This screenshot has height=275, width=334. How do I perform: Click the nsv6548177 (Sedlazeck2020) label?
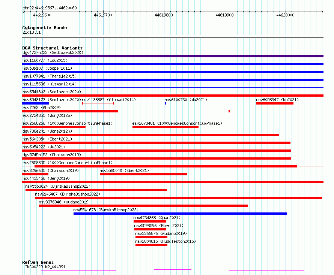point(52,100)
